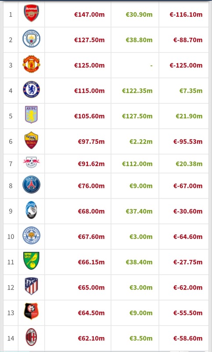
Task: Open the Norwich City canary crest
Action: tap(31, 260)
